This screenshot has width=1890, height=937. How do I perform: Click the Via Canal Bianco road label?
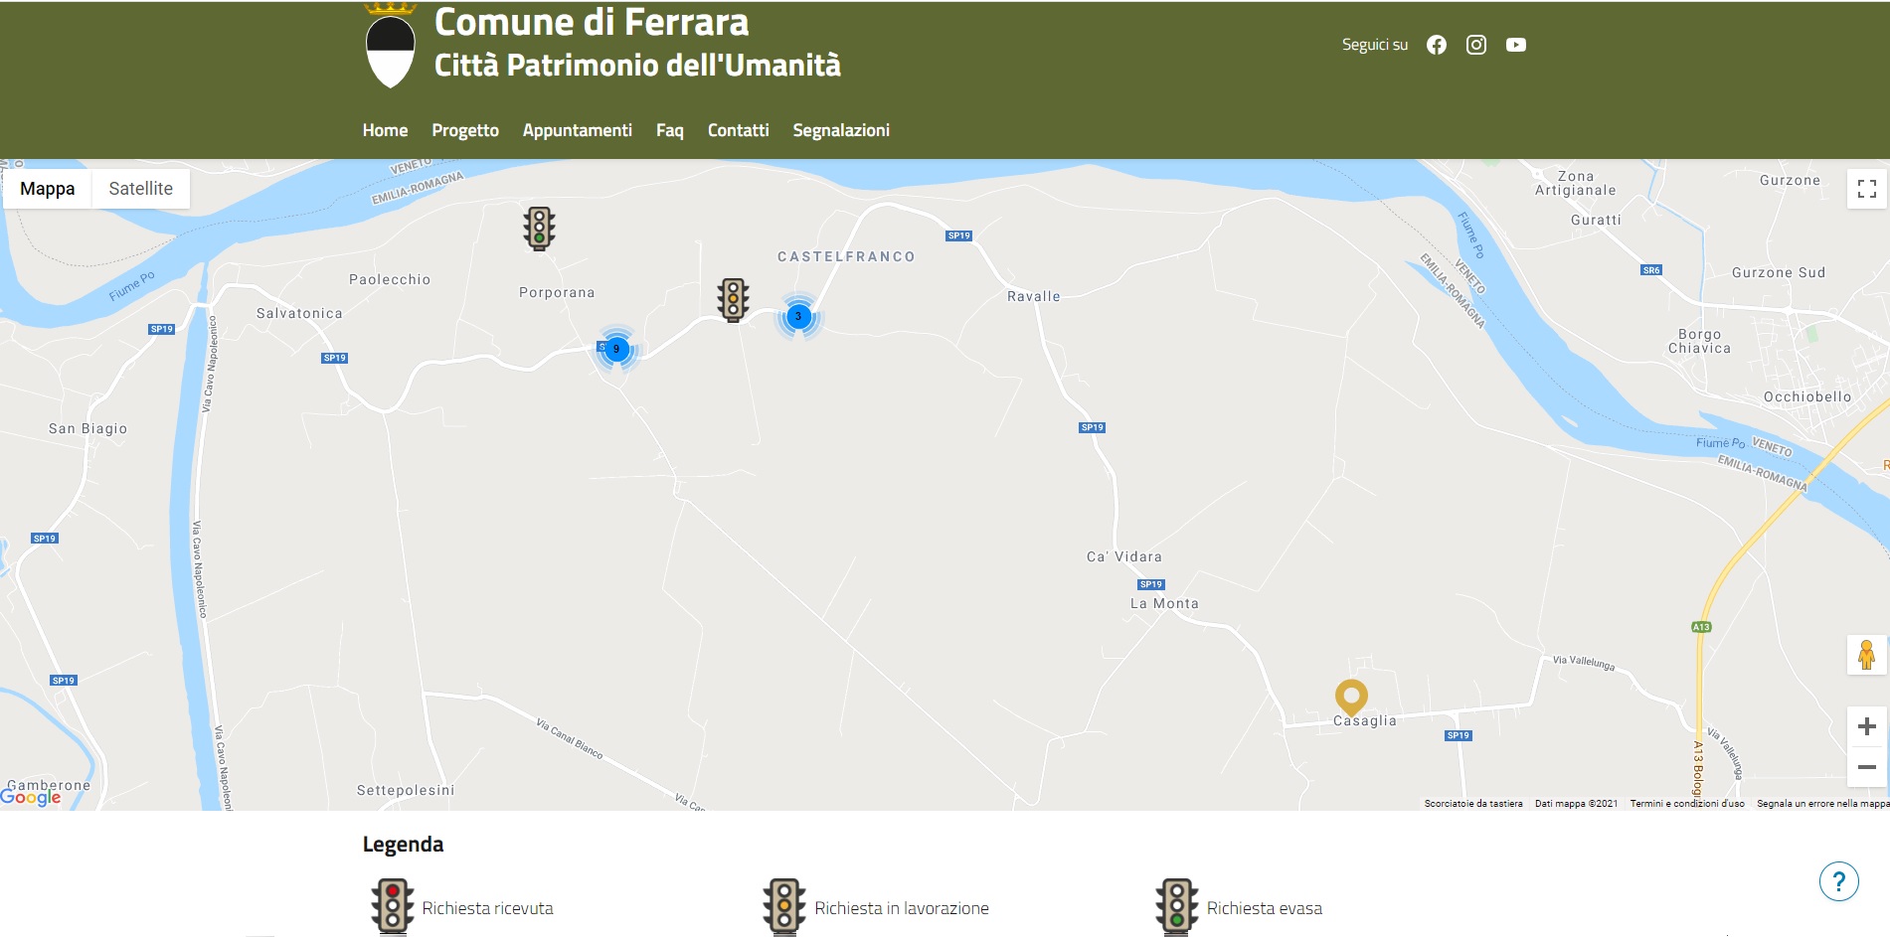pyautogui.click(x=570, y=738)
